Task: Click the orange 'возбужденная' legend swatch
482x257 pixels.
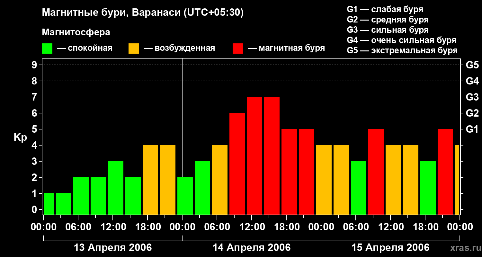Action: [x=134, y=49]
